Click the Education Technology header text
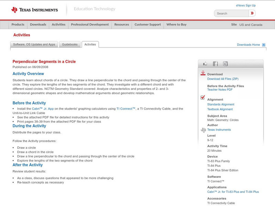 (x=94, y=9)
